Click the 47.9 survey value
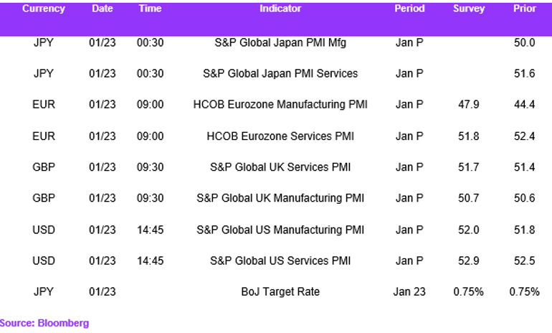Viewport: 552px width, 333px height. pos(469,105)
